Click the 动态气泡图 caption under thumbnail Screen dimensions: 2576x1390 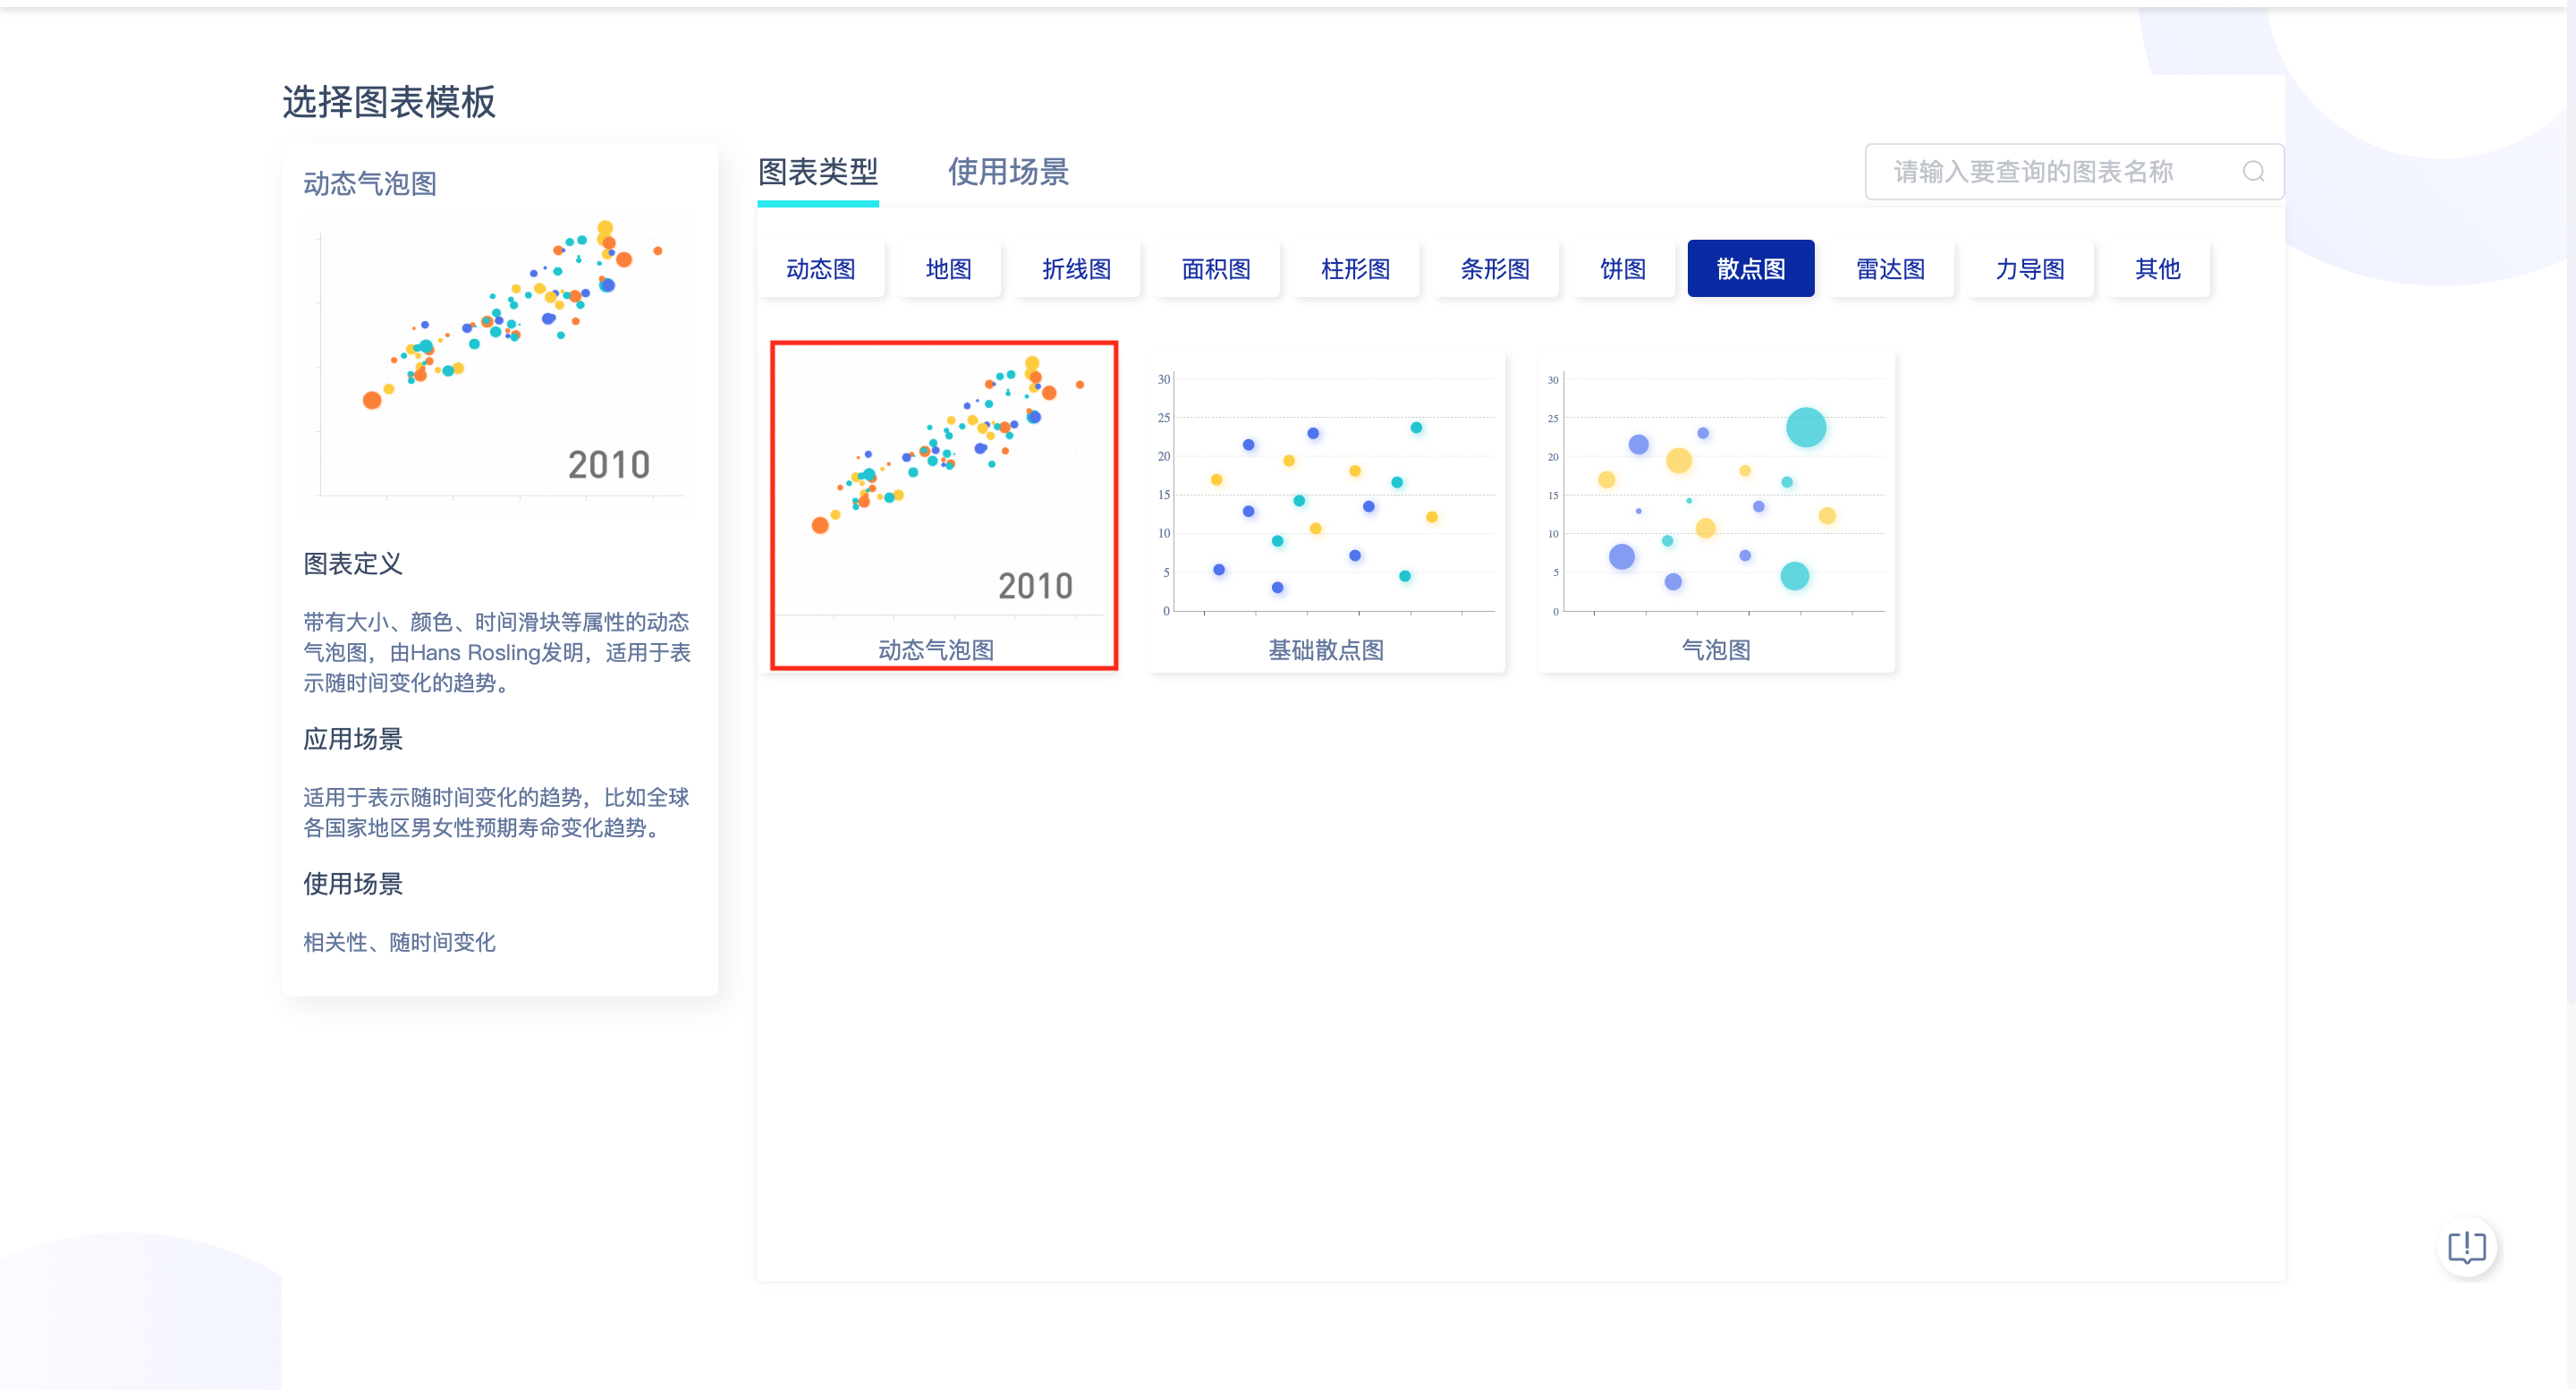tap(936, 650)
